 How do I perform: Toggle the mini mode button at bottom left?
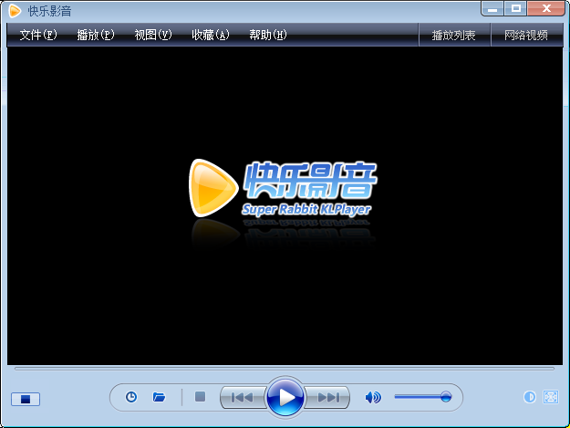coord(26,399)
